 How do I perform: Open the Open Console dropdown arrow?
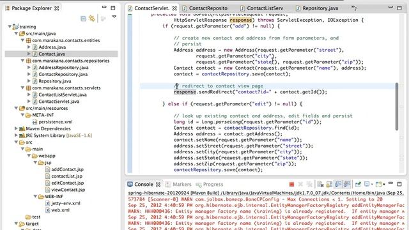tap(384, 185)
